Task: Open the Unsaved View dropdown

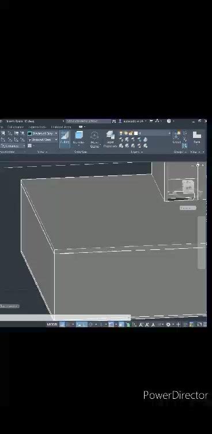Action: [43, 140]
